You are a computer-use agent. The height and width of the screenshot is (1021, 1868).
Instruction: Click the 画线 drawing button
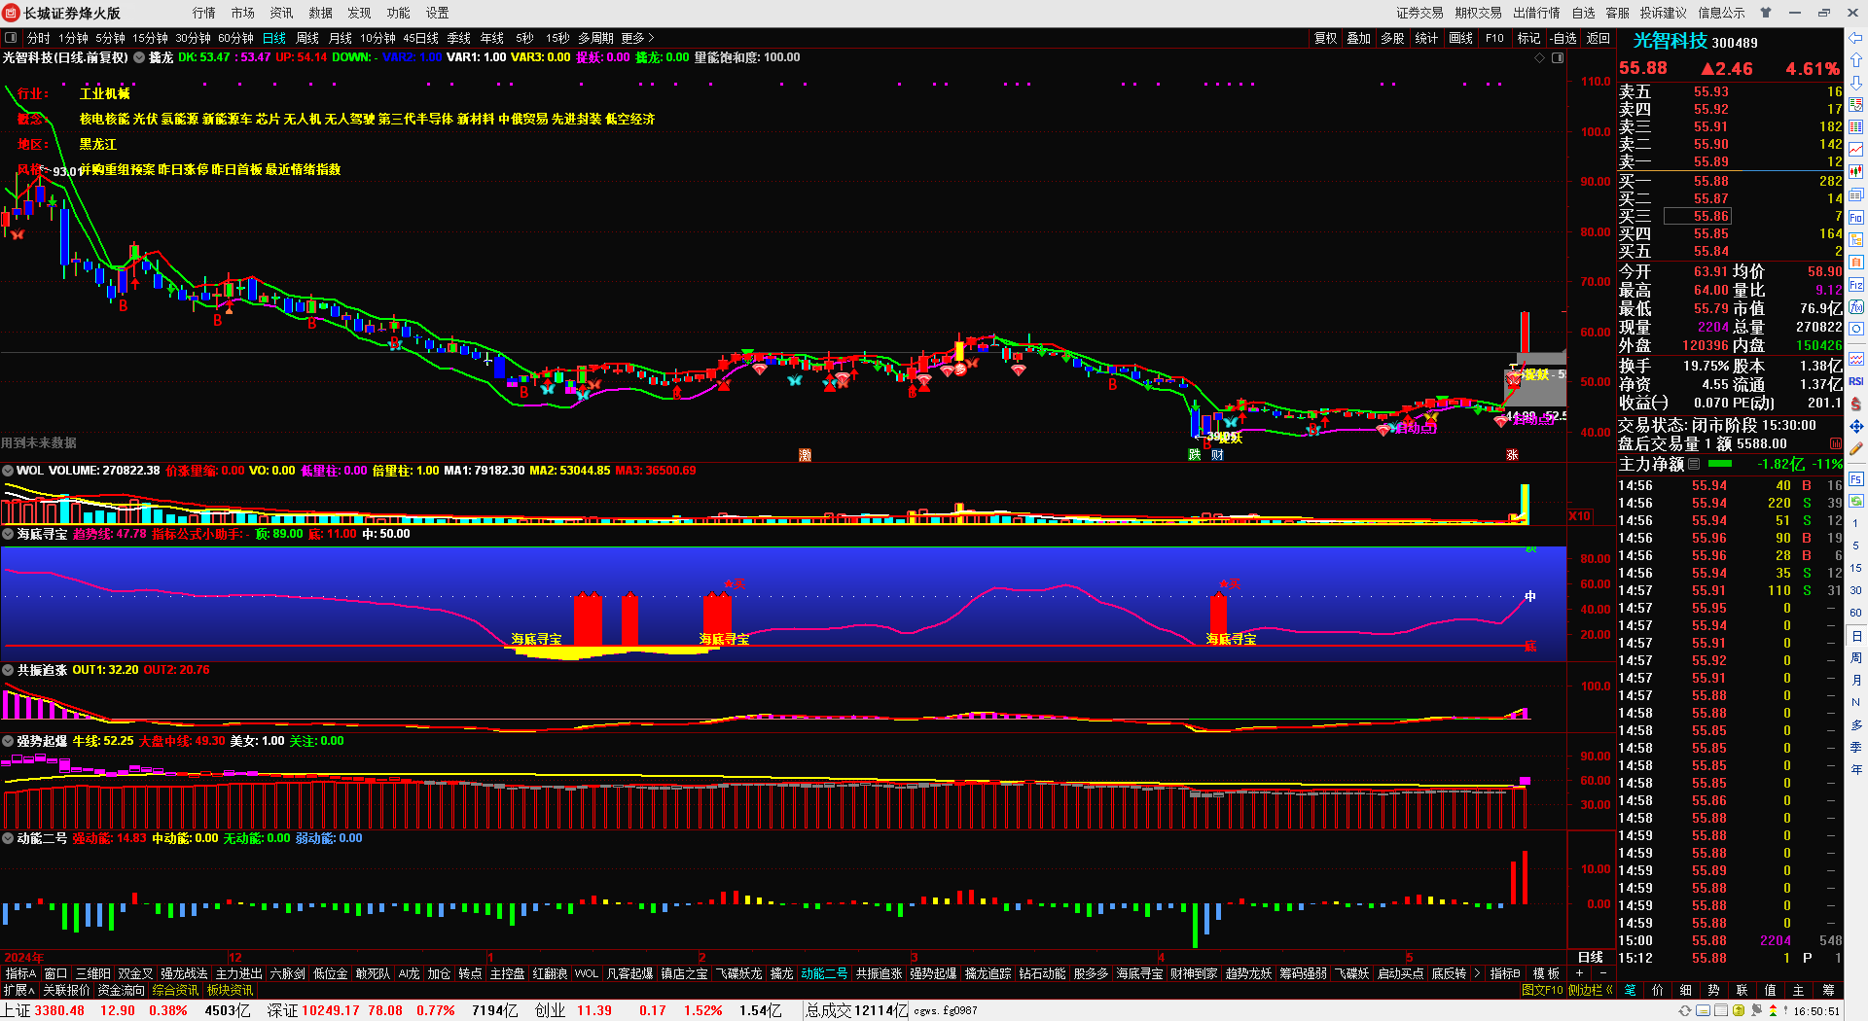(x=1460, y=38)
